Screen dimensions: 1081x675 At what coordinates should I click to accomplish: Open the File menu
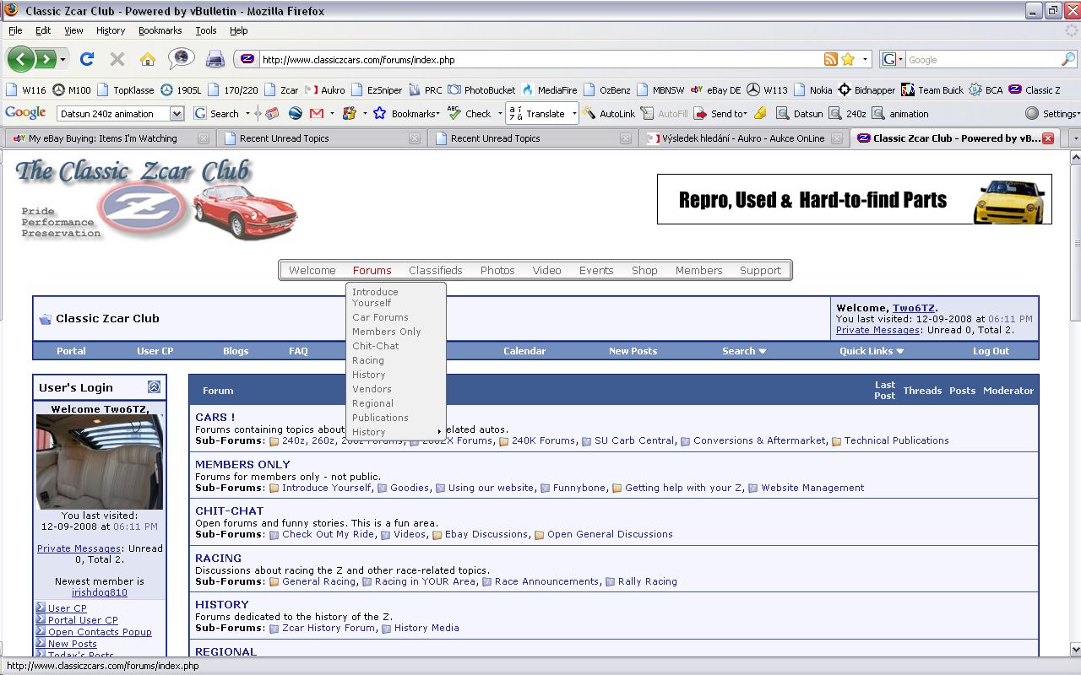coord(15,30)
